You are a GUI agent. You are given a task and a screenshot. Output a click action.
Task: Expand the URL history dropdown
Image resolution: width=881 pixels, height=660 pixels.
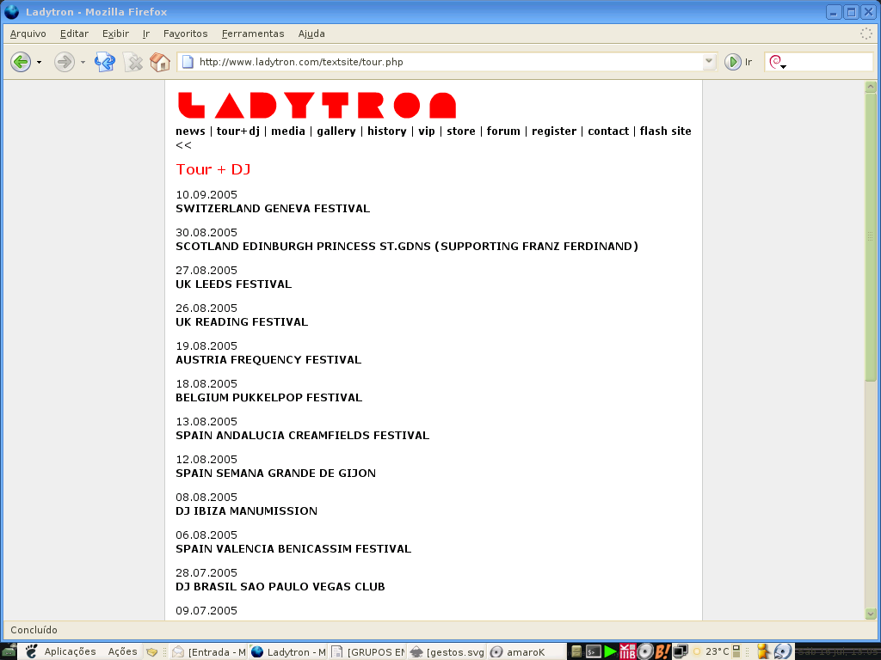pyautogui.click(x=709, y=61)
